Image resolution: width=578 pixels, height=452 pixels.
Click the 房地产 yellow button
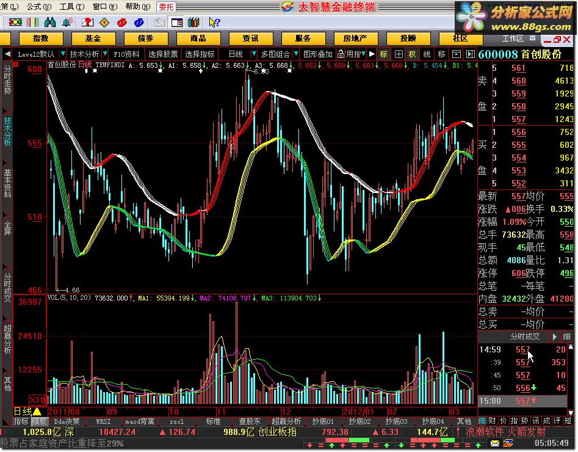coord(355,38)
